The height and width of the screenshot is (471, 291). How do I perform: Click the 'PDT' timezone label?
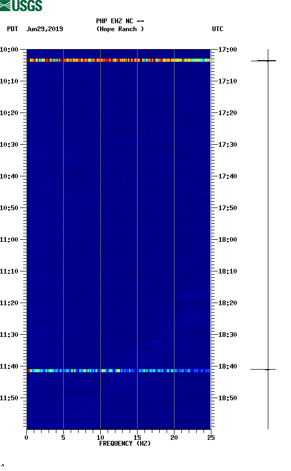pos(13,29)
